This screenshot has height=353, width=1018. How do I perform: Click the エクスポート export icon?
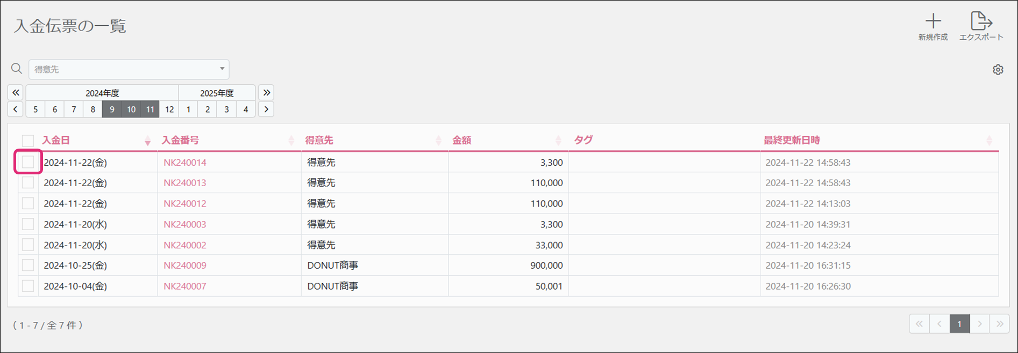981,22
